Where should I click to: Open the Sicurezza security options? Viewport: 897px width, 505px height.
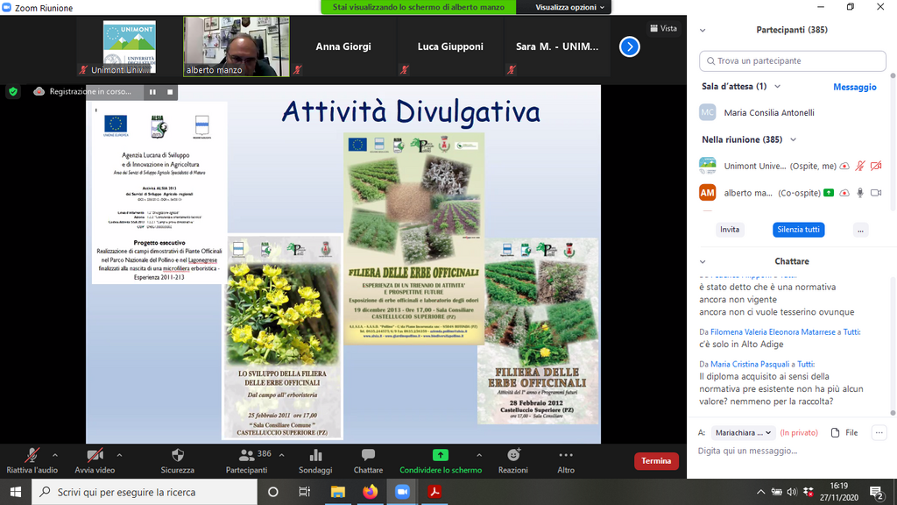point(177,460)
